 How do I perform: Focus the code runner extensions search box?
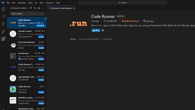[x=27, y=13]
